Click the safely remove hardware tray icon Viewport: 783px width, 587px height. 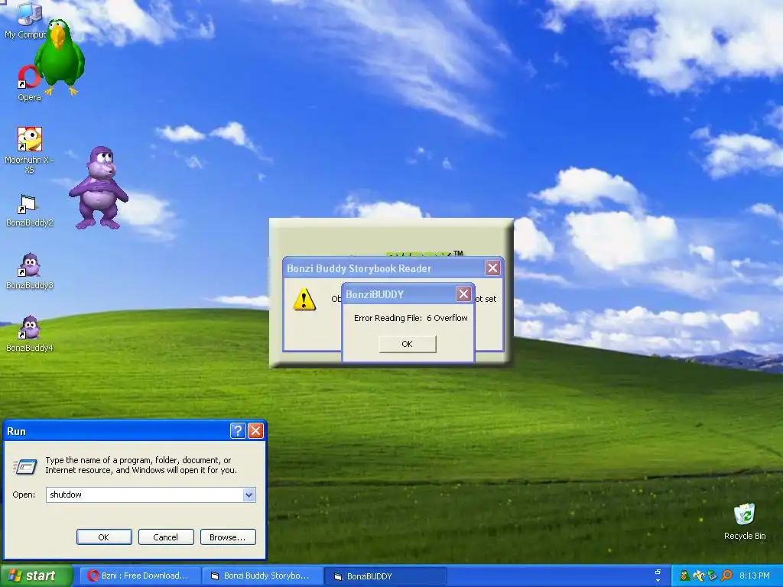coord(712,576)
